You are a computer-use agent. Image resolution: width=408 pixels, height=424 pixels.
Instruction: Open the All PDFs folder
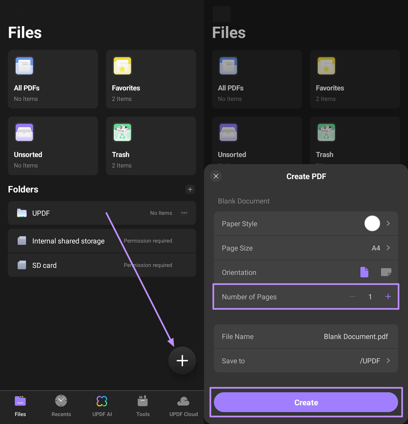click(x=53, y=79)
